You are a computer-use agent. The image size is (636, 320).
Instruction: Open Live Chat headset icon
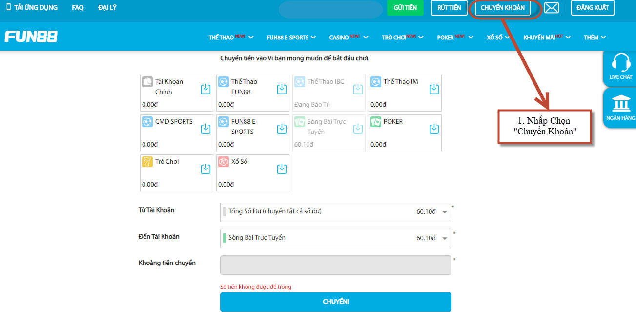pyautogui.click(x=621, y=62)
